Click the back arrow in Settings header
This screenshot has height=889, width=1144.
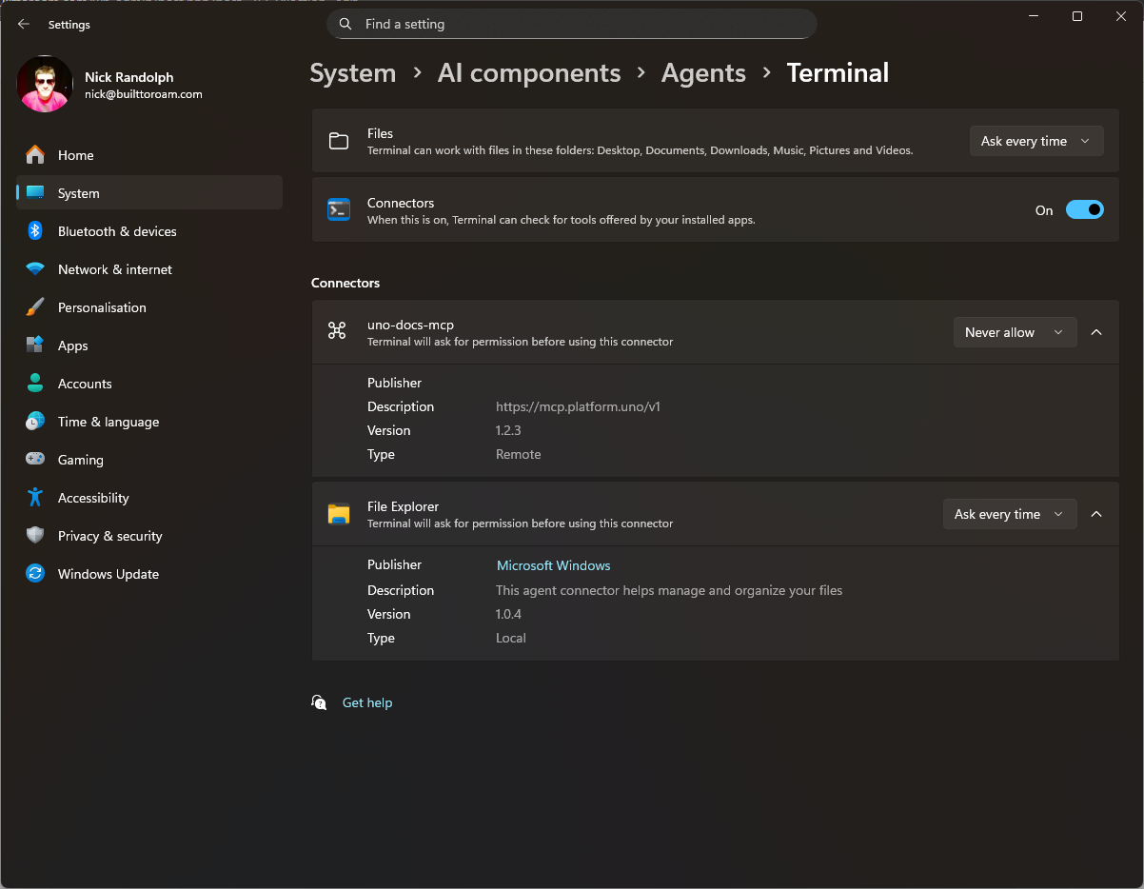coord(24,25)
